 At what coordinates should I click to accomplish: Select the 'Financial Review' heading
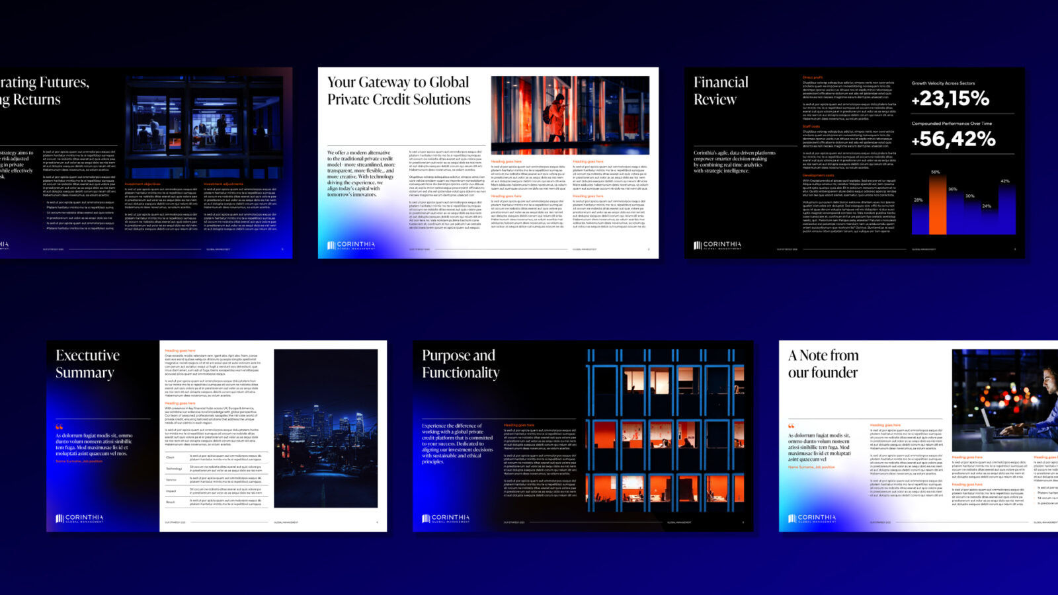tap(721, 91)
